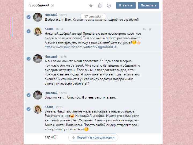Toggle selection of Николай's 18:56 message
Image resolution: width=193 pixels, height=145 pixels.
(x=29, y=59)
